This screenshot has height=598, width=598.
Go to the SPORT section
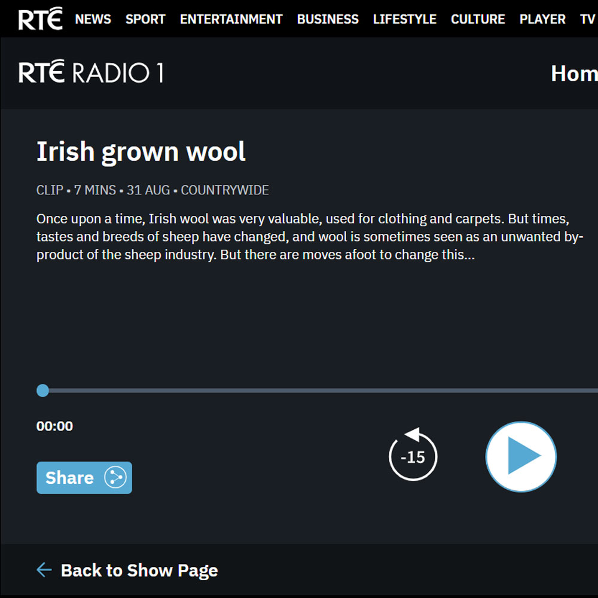[145, 19]
